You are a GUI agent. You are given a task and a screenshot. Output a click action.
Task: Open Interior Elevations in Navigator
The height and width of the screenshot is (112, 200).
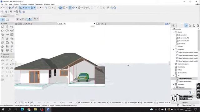point(183,64)
